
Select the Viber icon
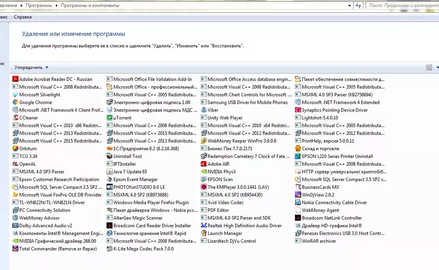(204, 110)
